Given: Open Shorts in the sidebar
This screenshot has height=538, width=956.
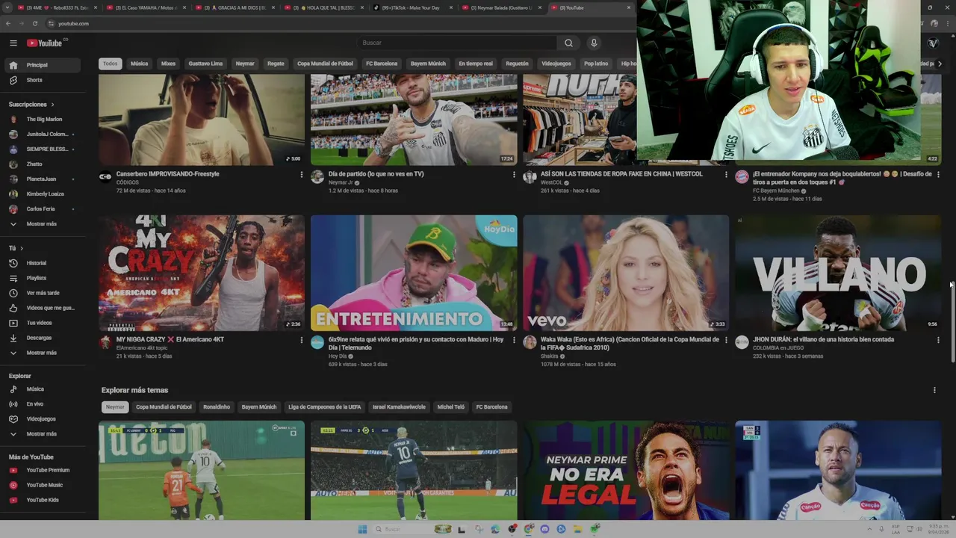Looking at the screenshot, I should (x=43, y=80).
